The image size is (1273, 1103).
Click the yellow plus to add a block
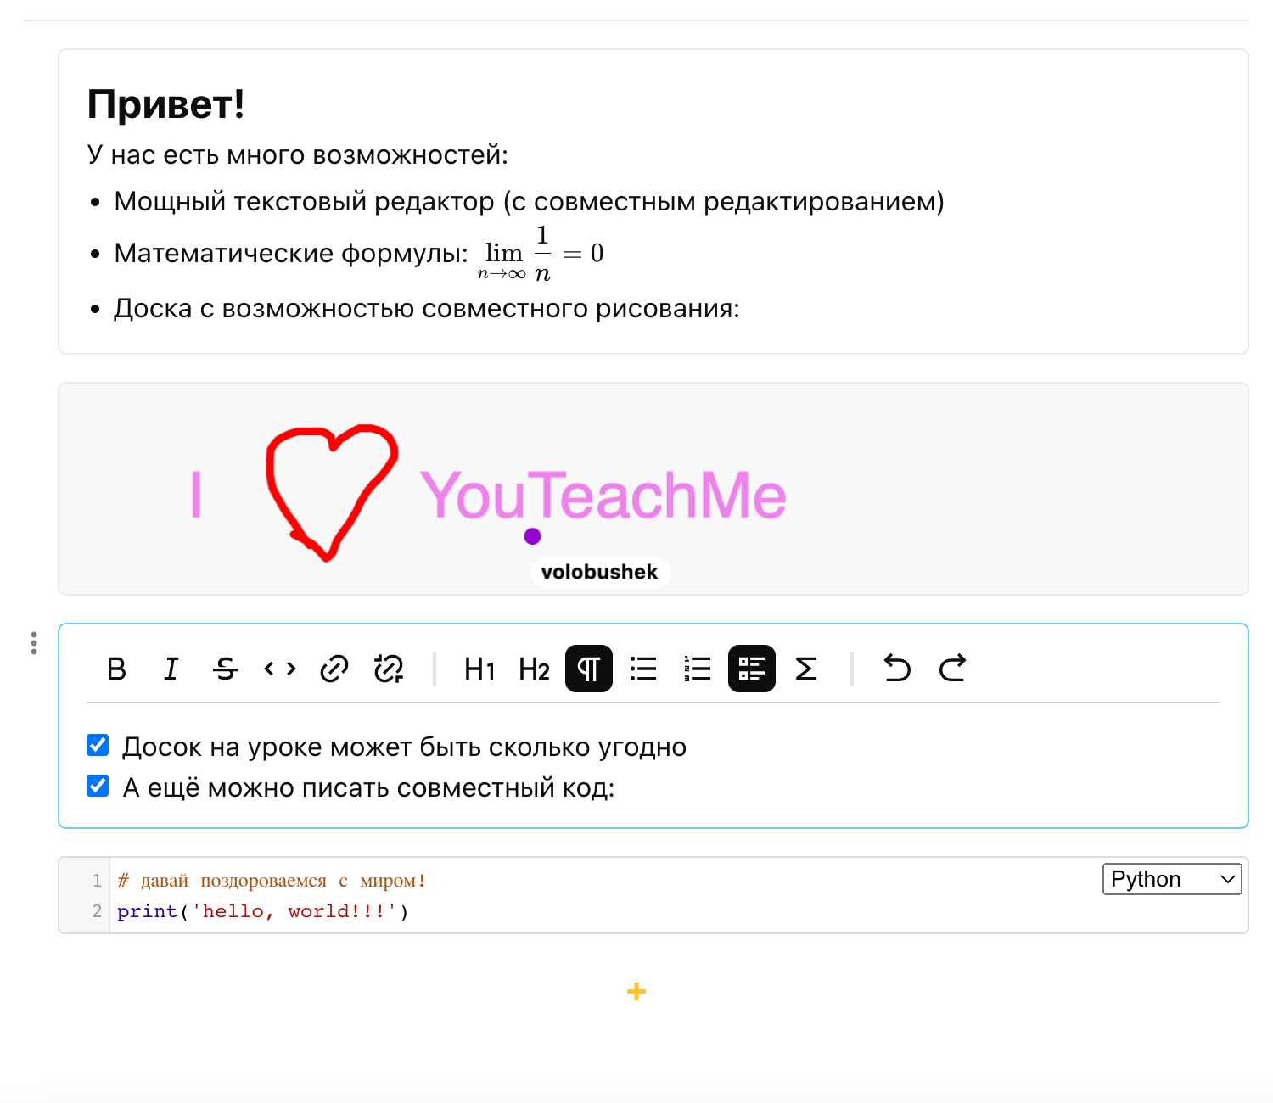636,991
